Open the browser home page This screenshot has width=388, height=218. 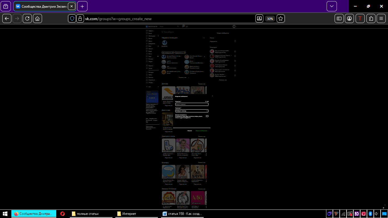(37, 18)
